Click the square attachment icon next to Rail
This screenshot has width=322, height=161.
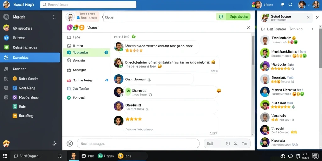228,143
